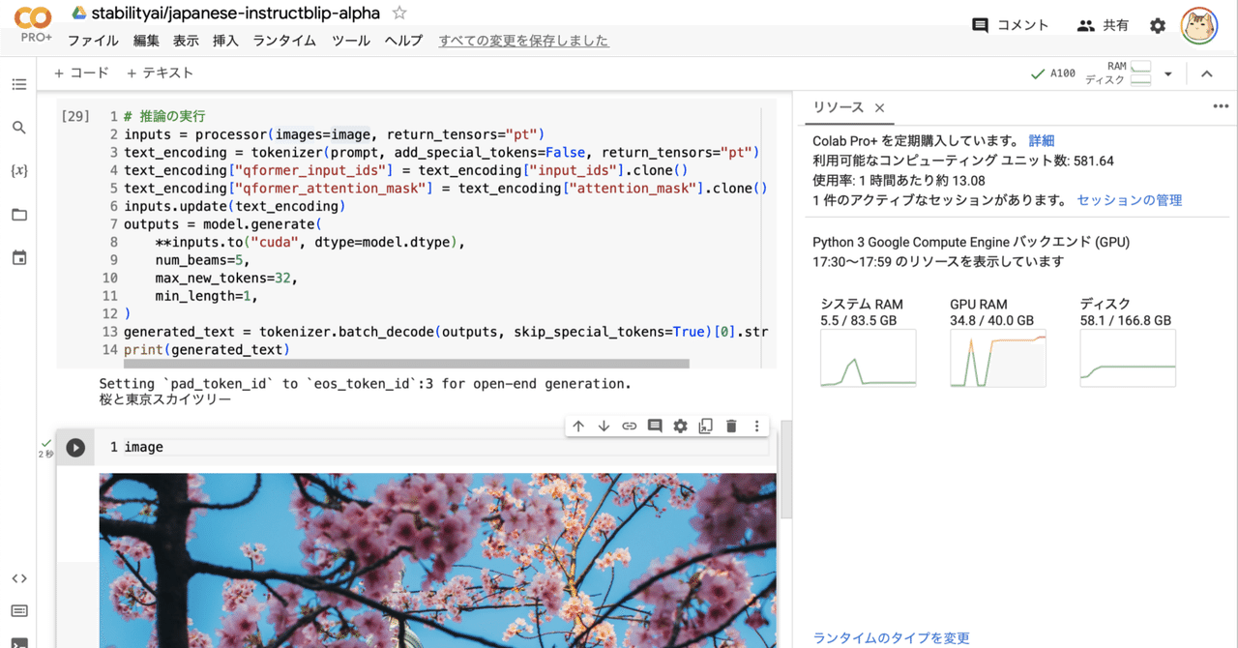Collapse the header with the chevron
The height and width of the screenshot is (648, 1238).
[x=1206, y=72]
